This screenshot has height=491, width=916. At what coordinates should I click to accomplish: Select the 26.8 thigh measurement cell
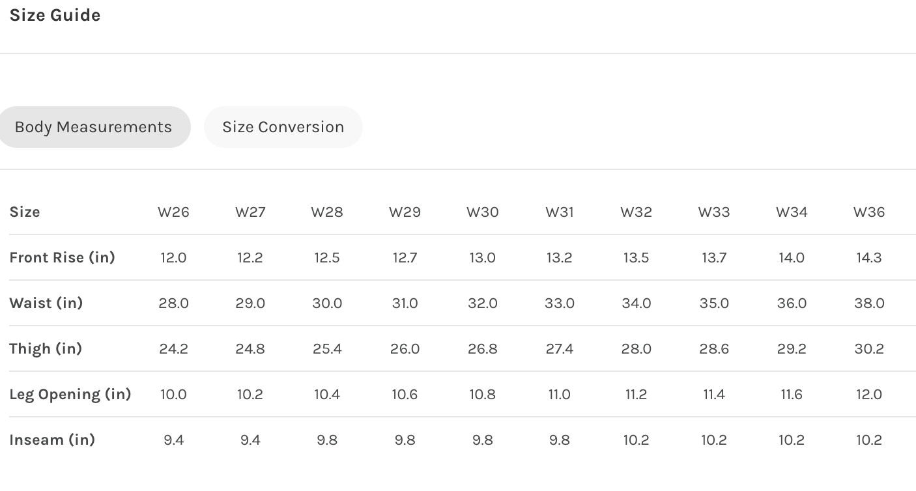482,349
